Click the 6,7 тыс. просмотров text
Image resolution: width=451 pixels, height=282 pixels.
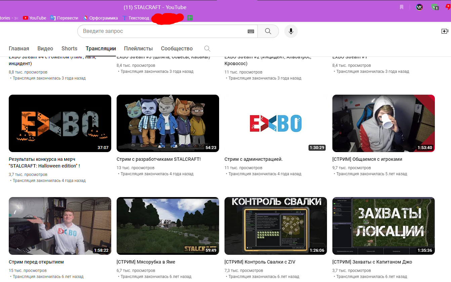pos(136,271)
